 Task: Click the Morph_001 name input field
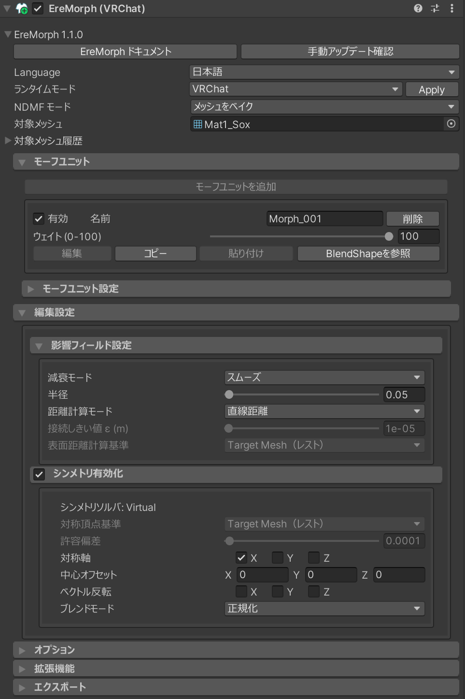[x=324, y=218]
